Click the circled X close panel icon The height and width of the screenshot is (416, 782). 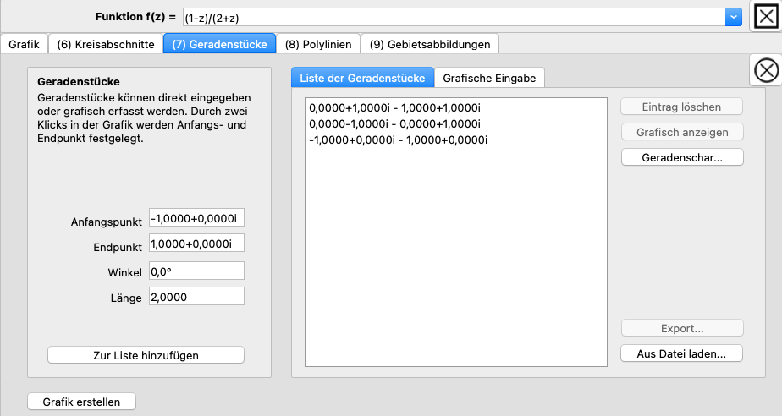point(766,71)
